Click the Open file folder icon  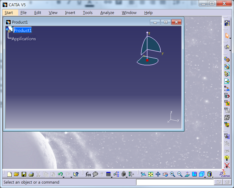click(17, 174)
